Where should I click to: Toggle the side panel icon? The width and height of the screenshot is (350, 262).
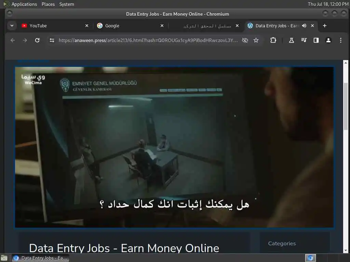pos(316,40)
